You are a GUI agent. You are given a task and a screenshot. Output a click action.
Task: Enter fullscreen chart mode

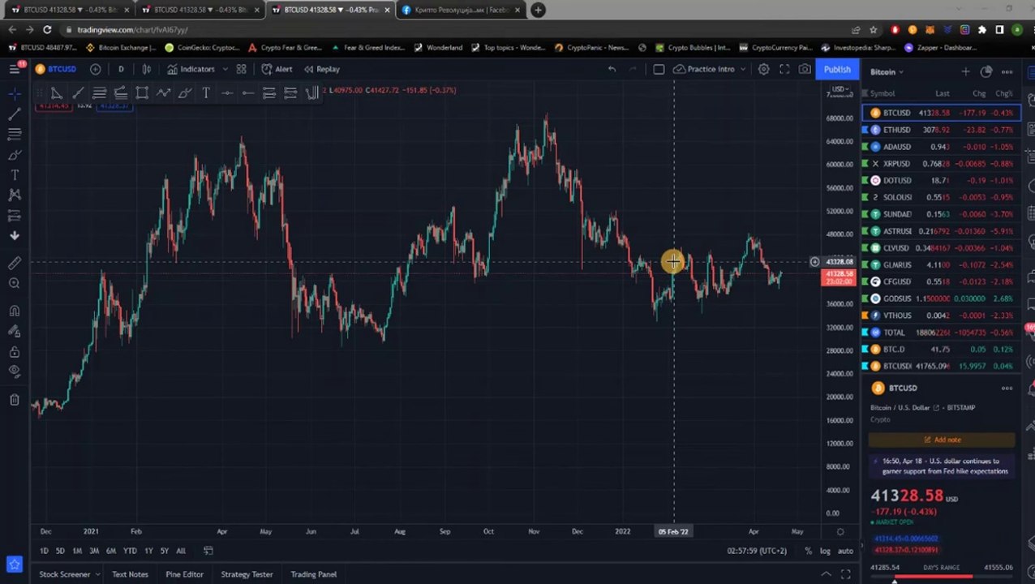coord(784,69)
